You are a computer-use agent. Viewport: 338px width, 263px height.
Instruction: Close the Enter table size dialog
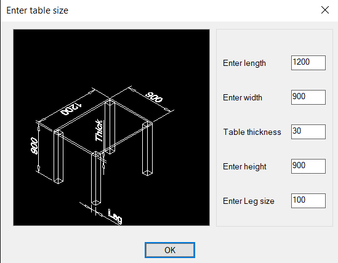(325, 10)
